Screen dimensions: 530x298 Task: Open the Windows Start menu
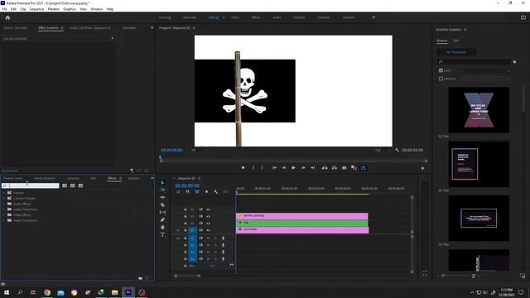coord(7,292)
